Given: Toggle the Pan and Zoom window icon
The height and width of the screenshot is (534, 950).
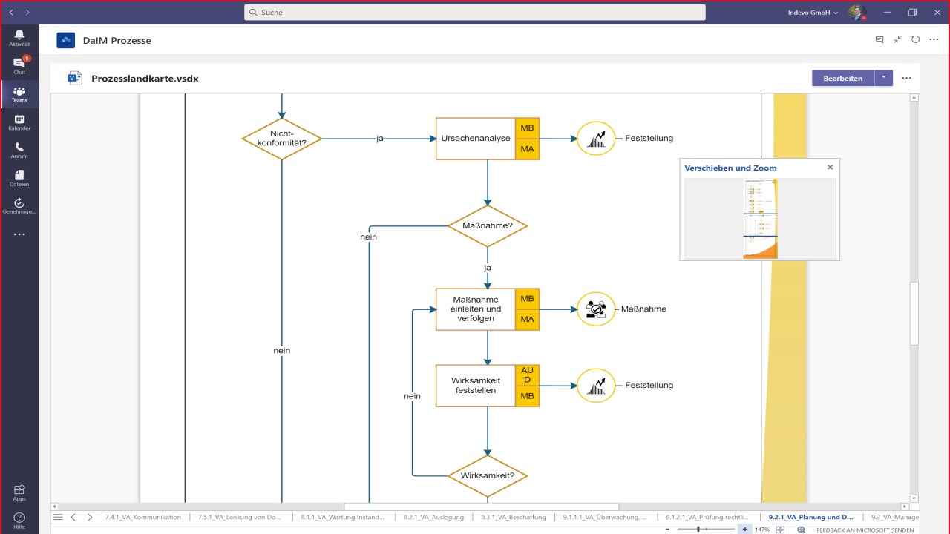Looking at the screenshot, I should [x=802, y=530].
